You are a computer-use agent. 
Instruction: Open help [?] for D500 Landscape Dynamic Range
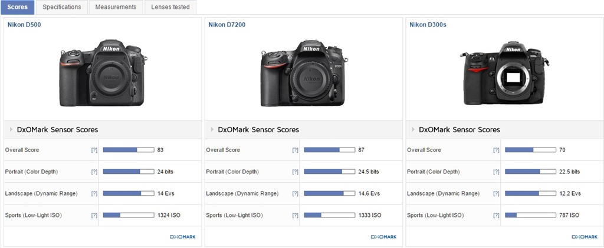point(94,193)
